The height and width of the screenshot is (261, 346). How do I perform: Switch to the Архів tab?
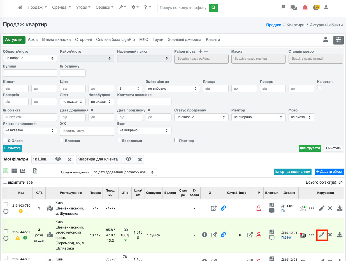tap(33, 40)
